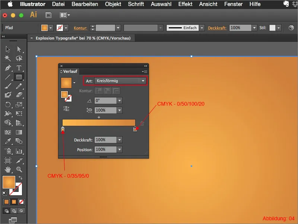The width and height of the screenshot is (298, 224).
Task: Select the Symbol Sprayer tool
Action: pyautogui.click(x=8, y=151)
